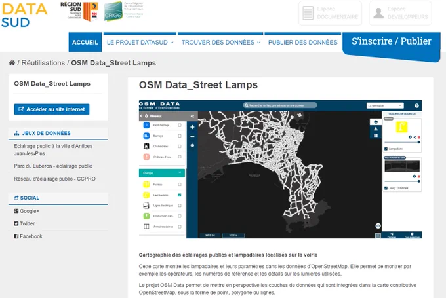Select the table grid icon tab
Screen dimensions: 446x298
tap(376, 136)
